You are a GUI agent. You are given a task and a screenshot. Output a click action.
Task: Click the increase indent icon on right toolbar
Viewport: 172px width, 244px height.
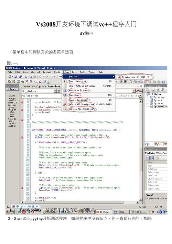coord(126,81)
